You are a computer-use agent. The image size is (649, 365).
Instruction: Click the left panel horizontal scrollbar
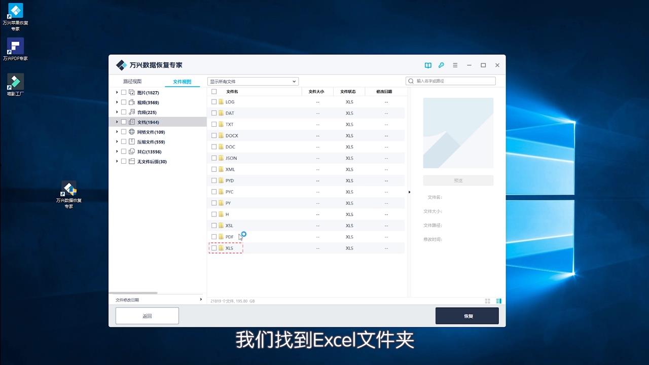[x=133, y=293]
